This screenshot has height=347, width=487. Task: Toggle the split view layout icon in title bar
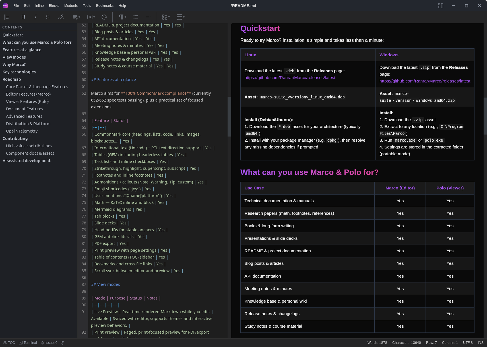(441, 6)
